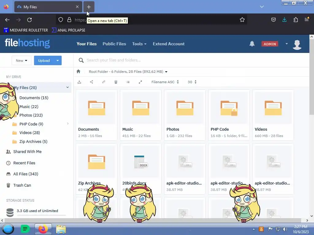Select Music (22) in sidebar
This screenshot has width=314, height=235.
tap(29, 106)
